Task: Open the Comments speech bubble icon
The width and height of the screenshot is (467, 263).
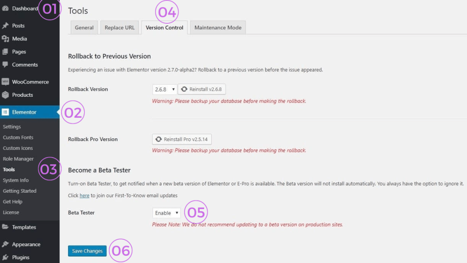Action: coord(5,64)
